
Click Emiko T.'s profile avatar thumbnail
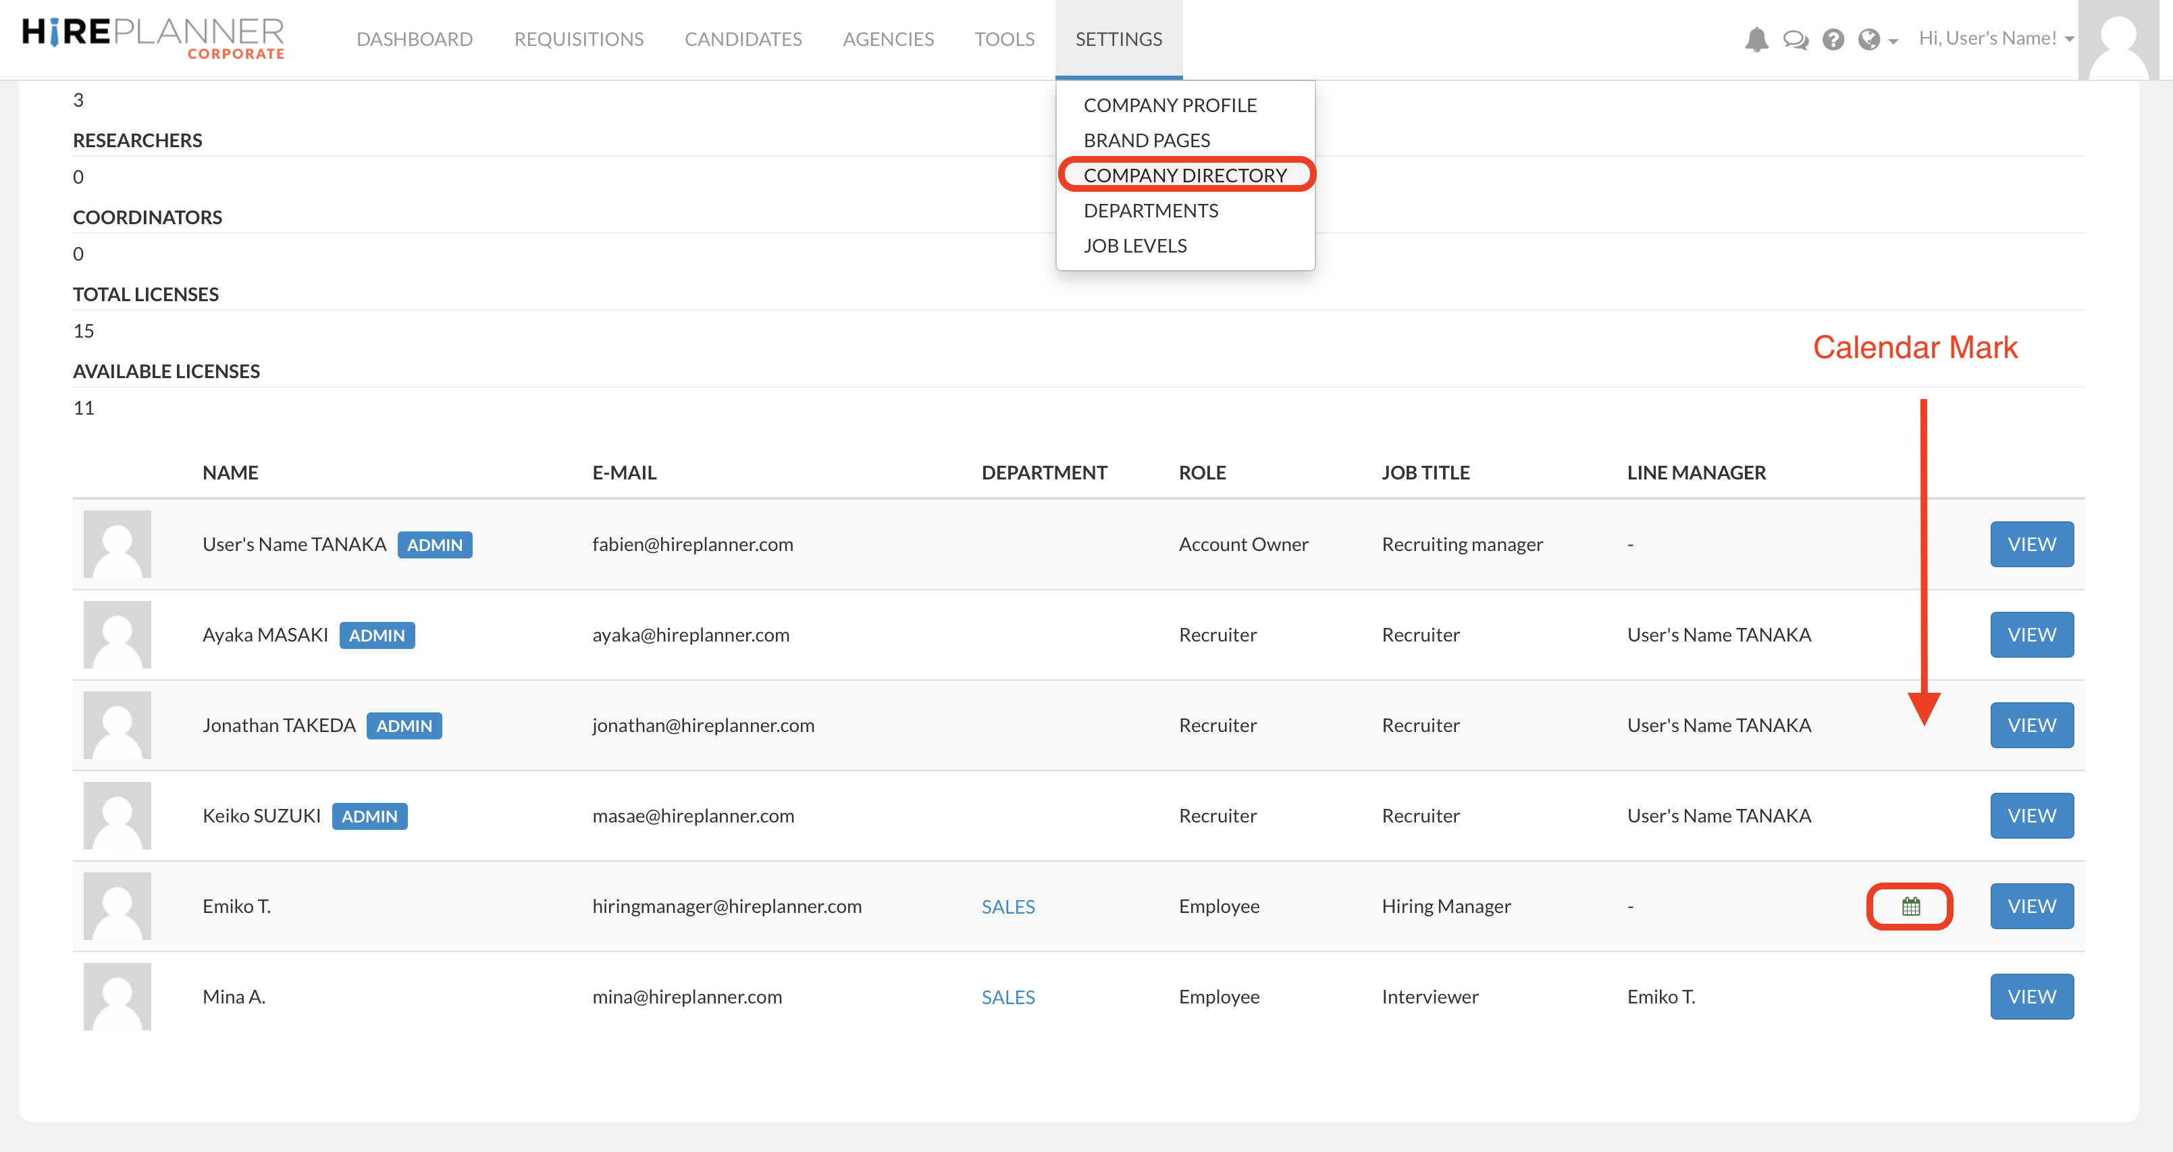(117, 907)
